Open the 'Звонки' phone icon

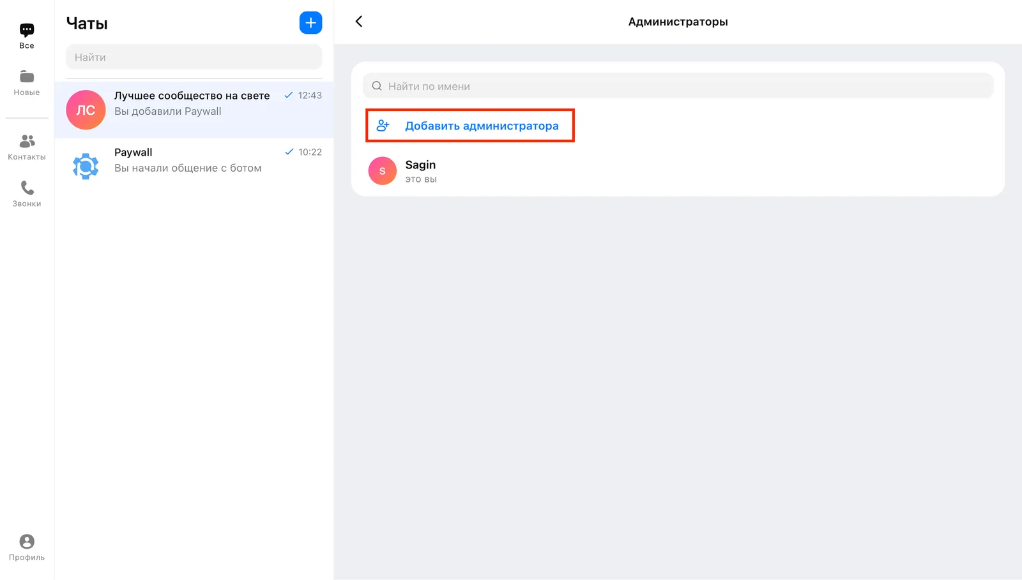coord(27,194)
